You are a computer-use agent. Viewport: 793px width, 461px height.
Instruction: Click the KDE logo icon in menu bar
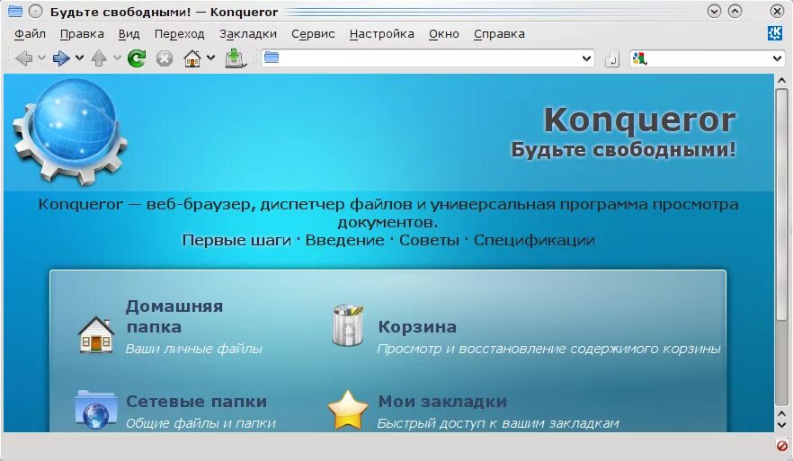click(775, 33)
